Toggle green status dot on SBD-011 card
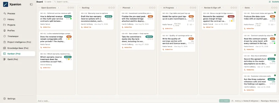The width and height of the screenshot is (279, 103). 71,19
